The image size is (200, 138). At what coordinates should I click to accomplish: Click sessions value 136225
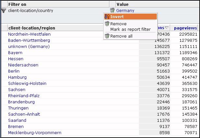pos(162,46)
